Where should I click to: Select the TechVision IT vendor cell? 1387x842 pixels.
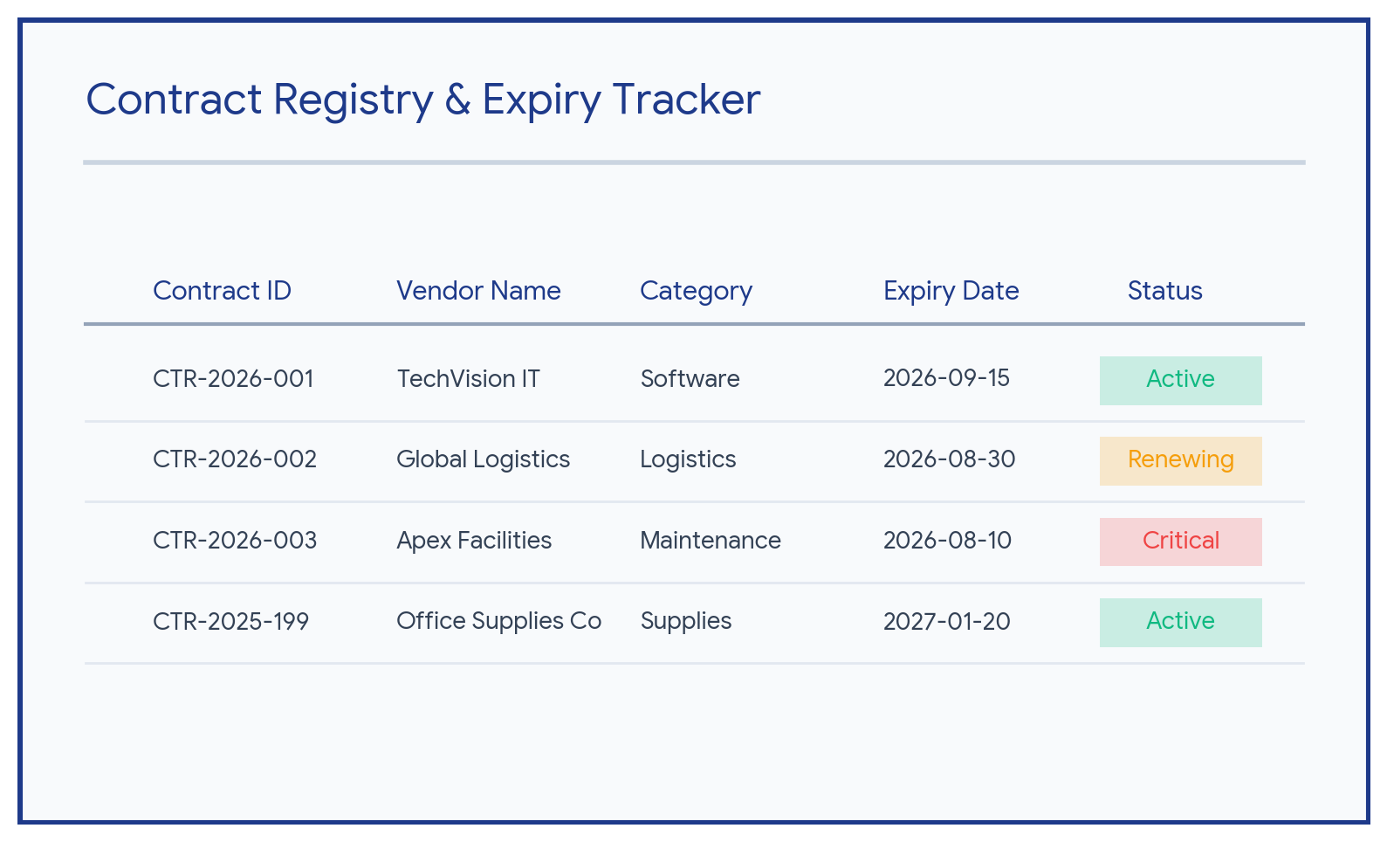[468, 379]
